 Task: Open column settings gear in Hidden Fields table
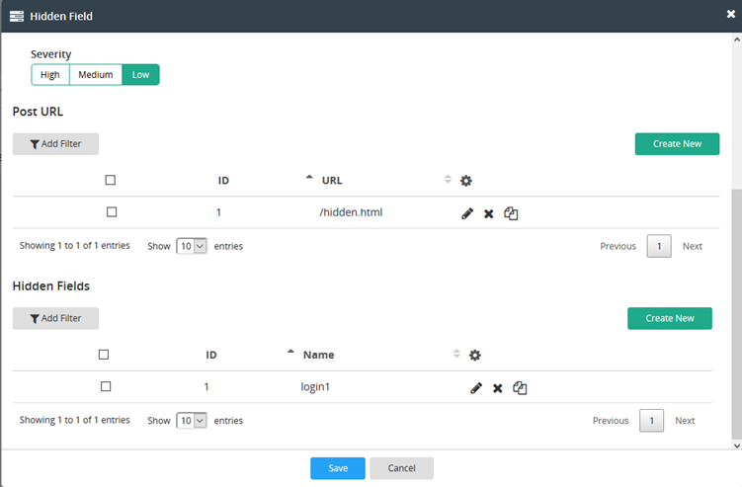pos(475,355)
